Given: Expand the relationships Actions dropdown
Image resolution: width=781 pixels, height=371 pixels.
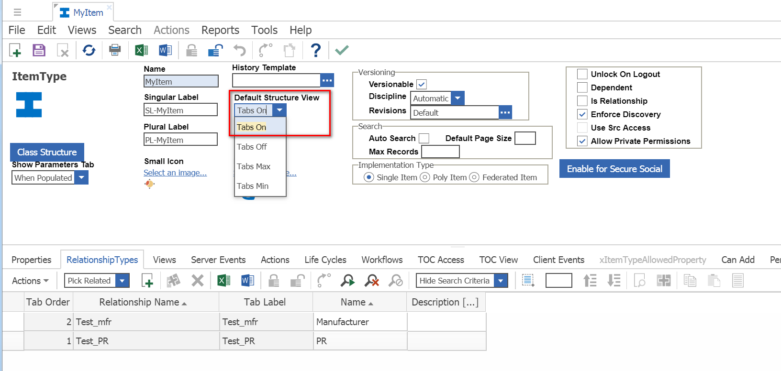Looking at the screenshot, I should coord(30,281).
